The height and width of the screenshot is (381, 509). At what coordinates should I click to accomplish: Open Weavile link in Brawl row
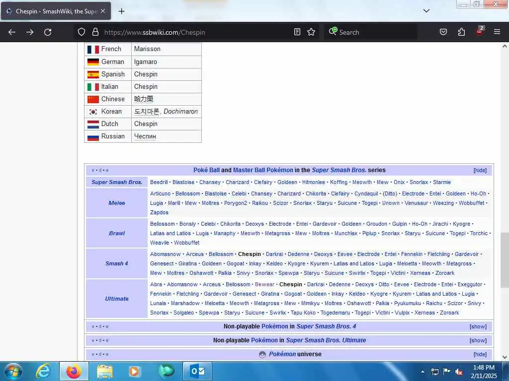[x=160, y=243]
